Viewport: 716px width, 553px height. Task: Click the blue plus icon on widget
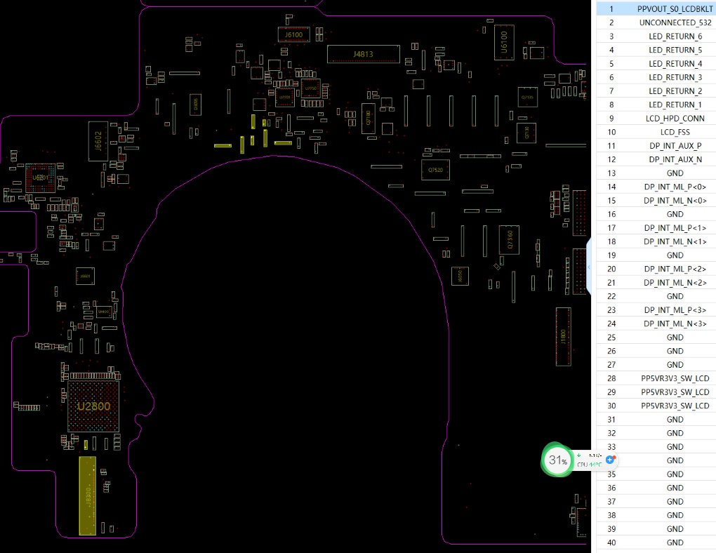[610, 459]
